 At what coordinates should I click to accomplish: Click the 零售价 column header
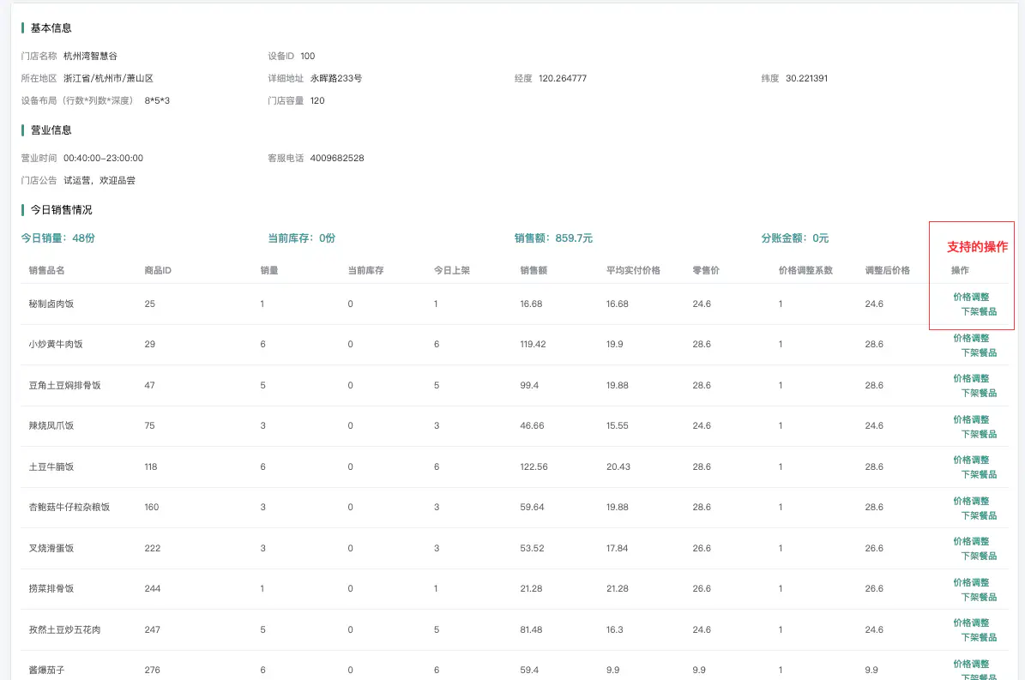tap(706, 270)
